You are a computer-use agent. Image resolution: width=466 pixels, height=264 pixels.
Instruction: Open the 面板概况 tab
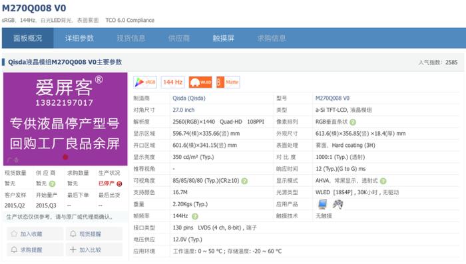tap(28, 39)
